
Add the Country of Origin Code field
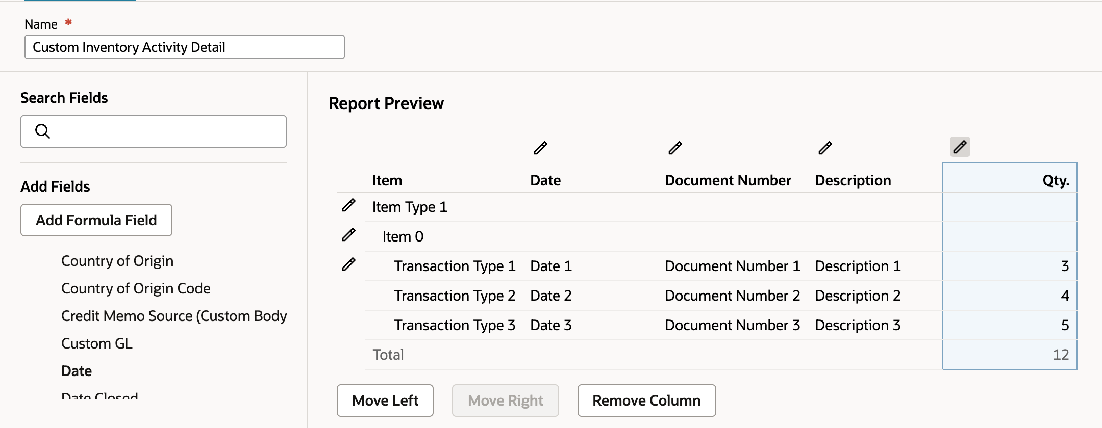tap(136, 288)
